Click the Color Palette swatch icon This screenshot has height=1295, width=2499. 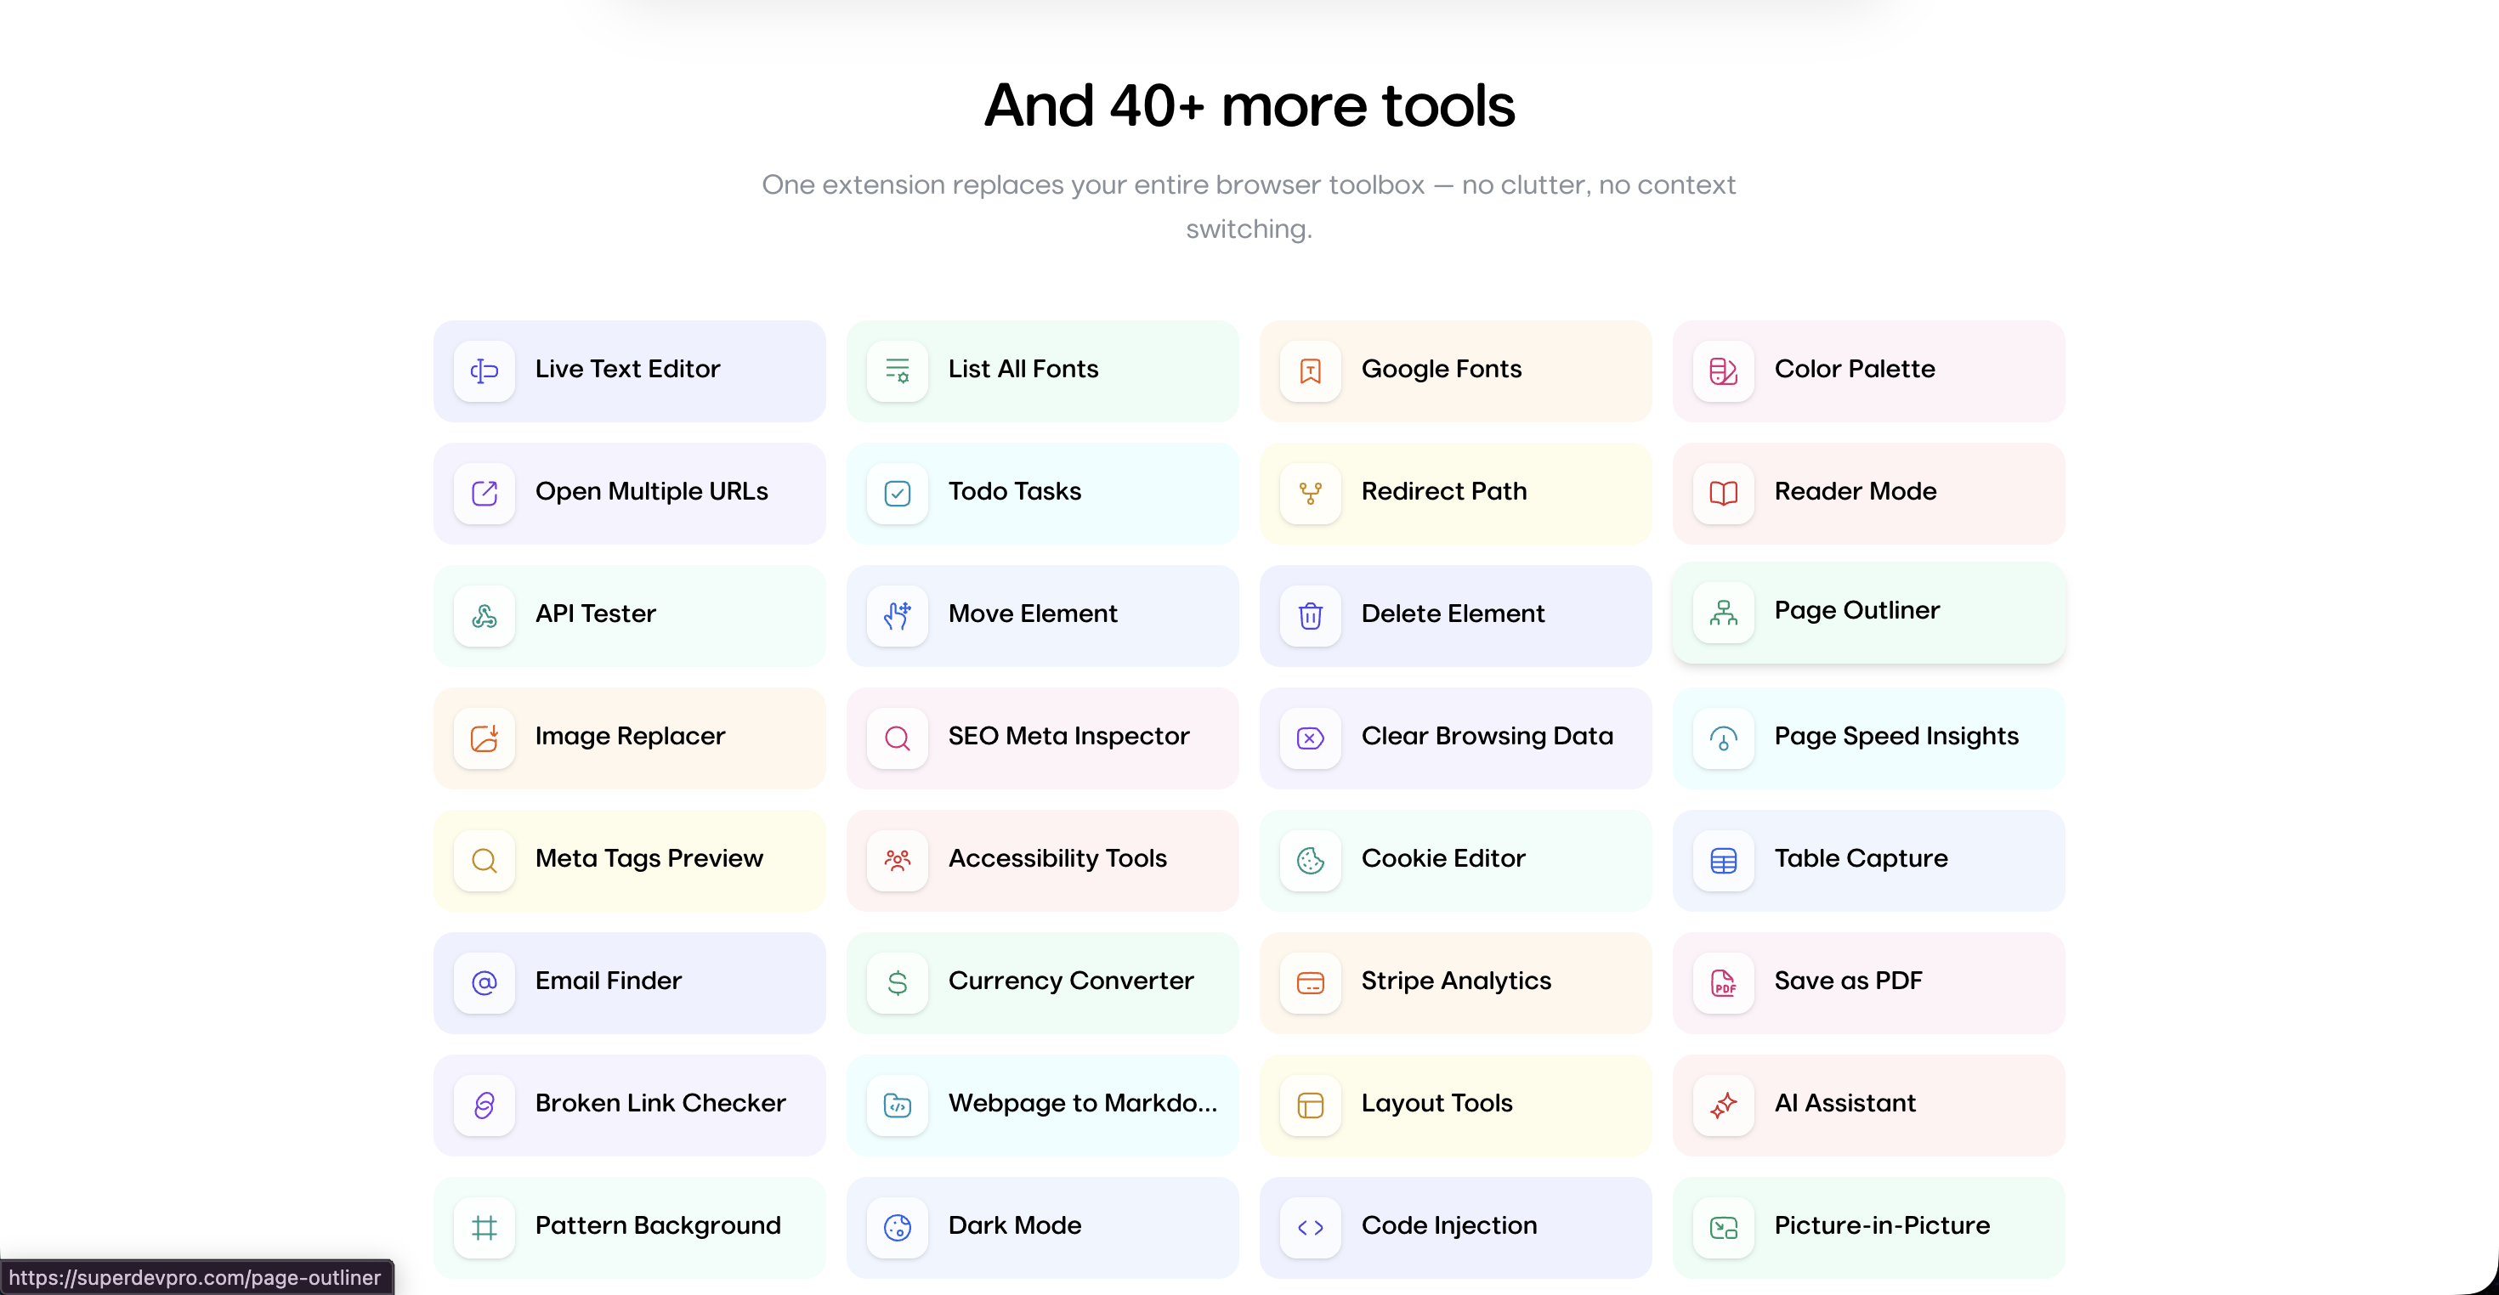pos(1724,370)
